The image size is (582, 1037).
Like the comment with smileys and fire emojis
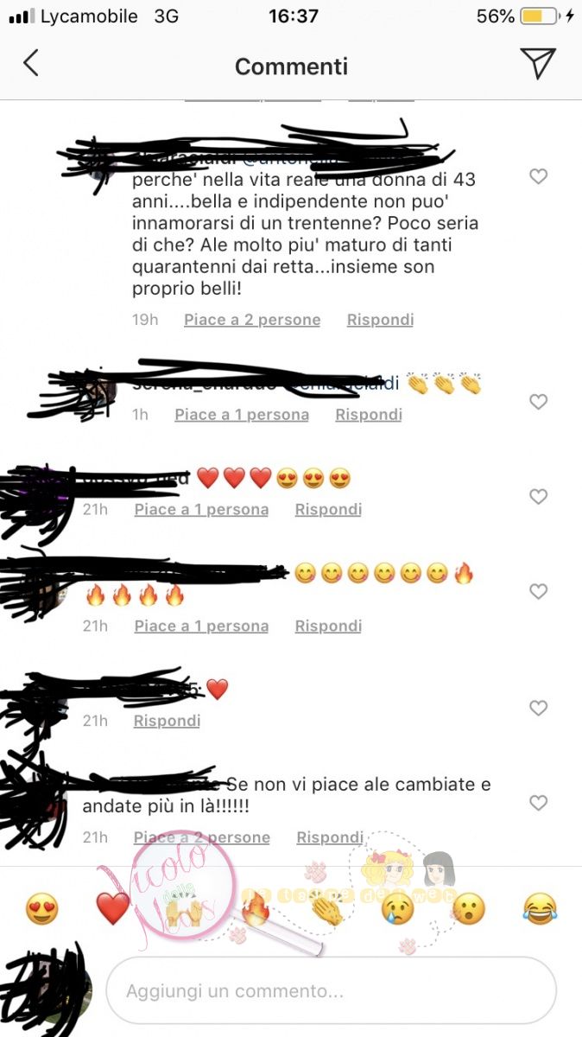[538, 592]
